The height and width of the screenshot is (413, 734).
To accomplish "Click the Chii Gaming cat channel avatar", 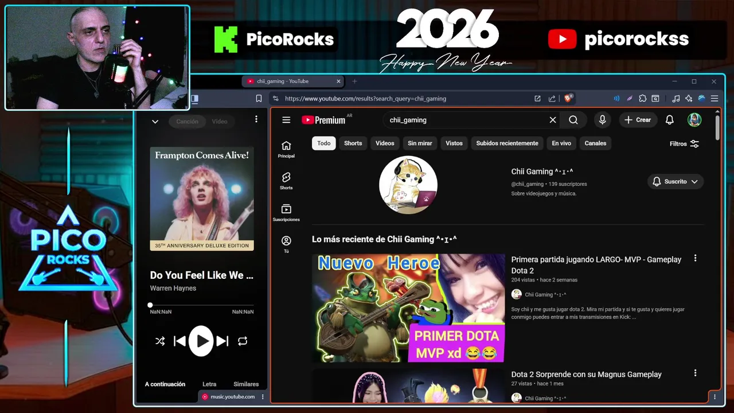I will [x=408, y=185].
